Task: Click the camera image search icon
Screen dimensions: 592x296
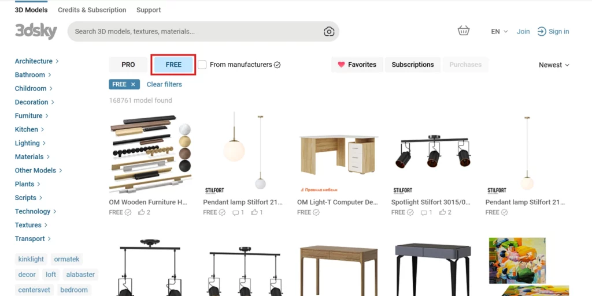Action: (329, 32)
